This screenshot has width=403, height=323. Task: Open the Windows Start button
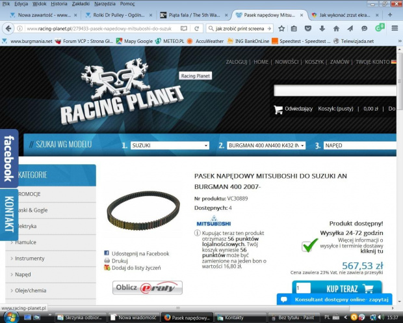point(10,317)
